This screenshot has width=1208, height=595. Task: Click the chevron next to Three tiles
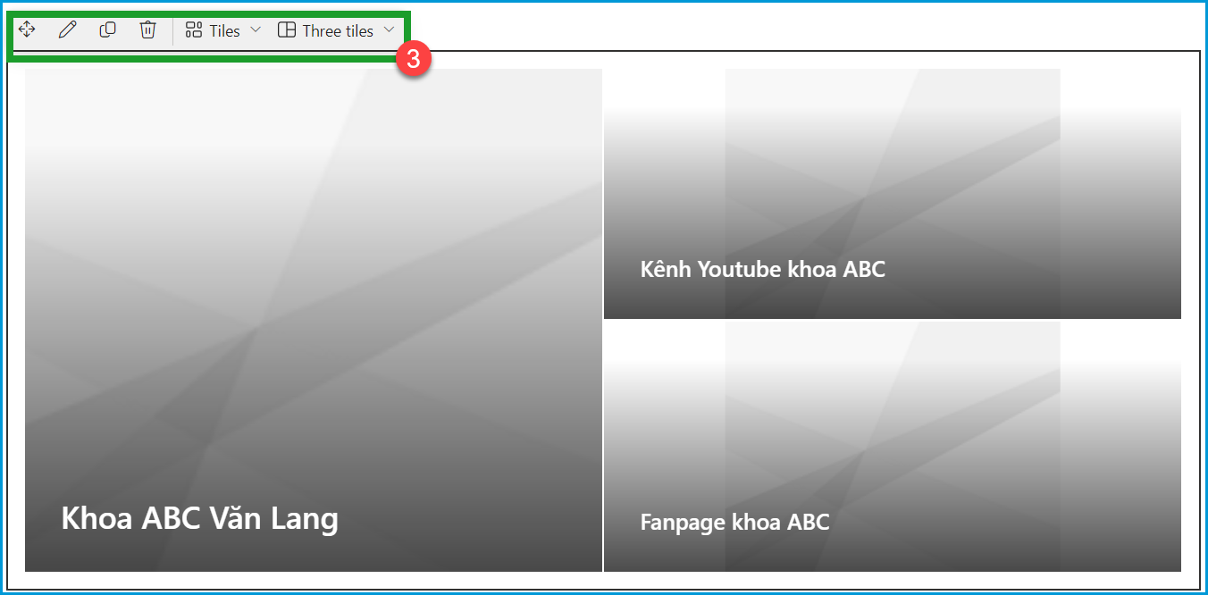pos(389,30)
